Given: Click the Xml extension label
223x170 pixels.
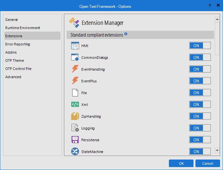Looking at the screenshot, I should click(85, 105).
